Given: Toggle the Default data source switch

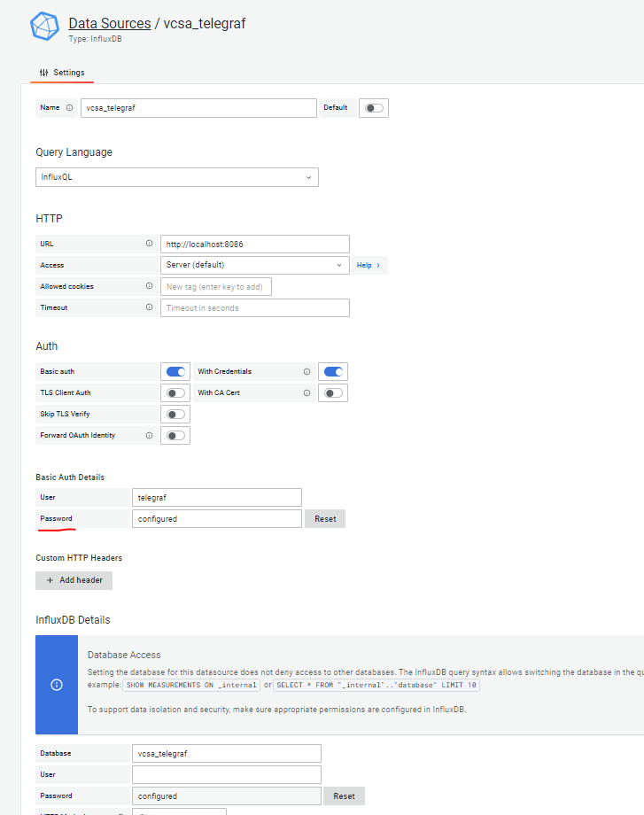Looking at the screenshot, I should (374, 108).
